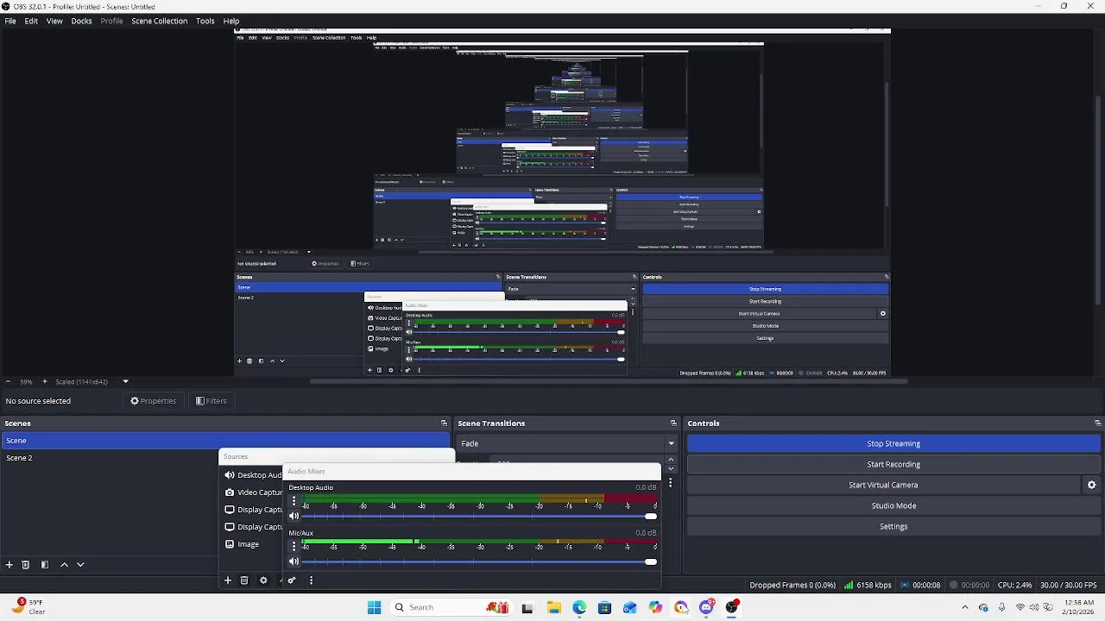1105x621 pixels.
Task: Click the 6158 kbps bitrate text
Action: [874, 585]
